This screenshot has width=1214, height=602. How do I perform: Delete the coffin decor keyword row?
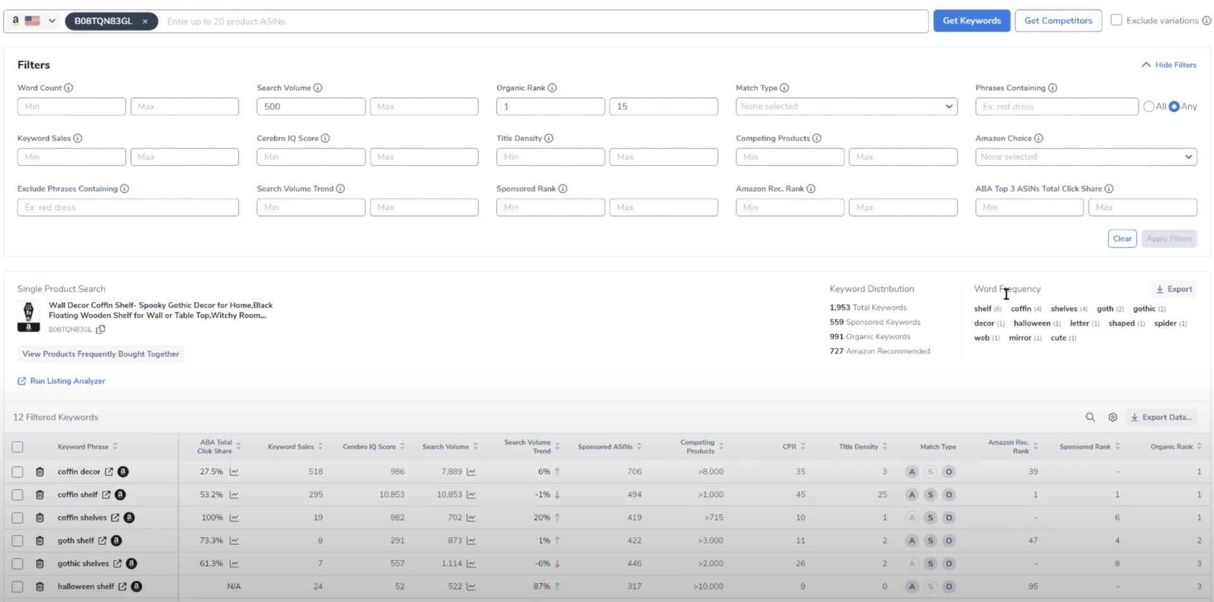pyautogui.click(x=40, y=472)
